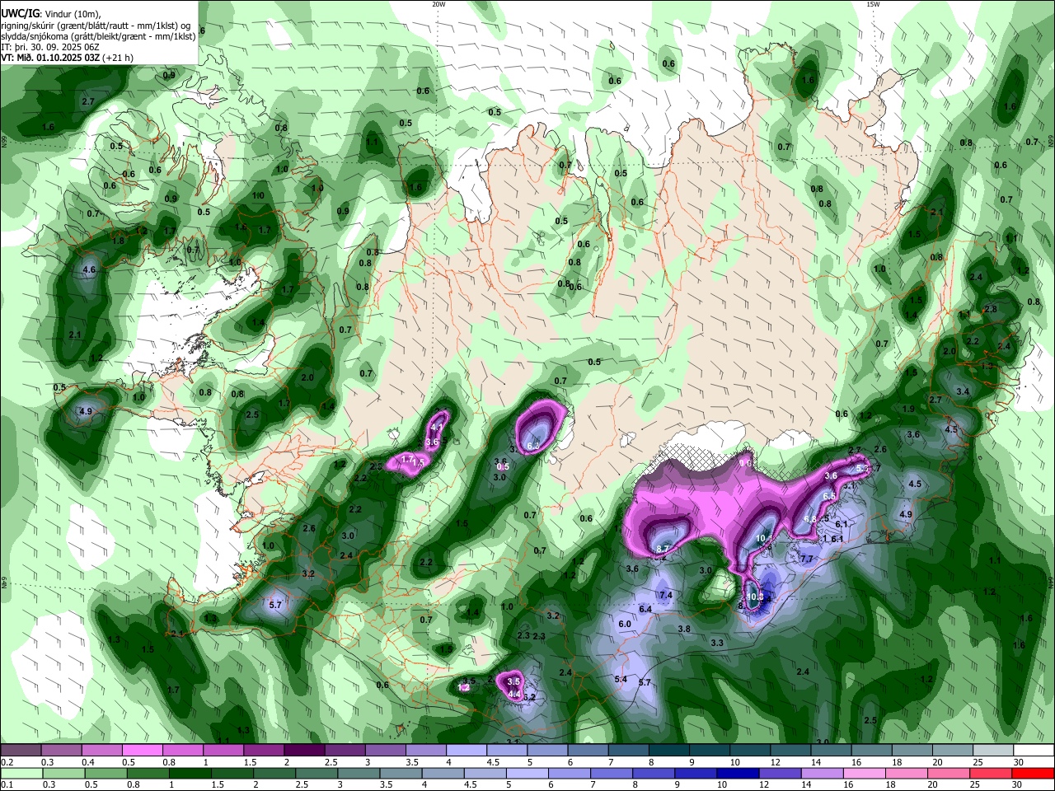
Task: Click the 4.6 precipitation value
Action: [x=90, y=270]
